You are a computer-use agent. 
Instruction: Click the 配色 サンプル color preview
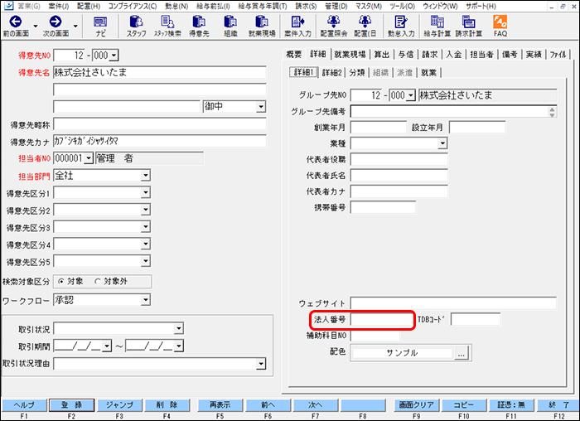[403, 353]
